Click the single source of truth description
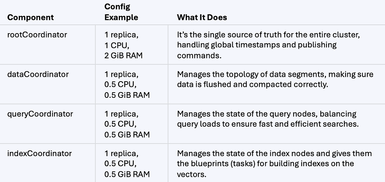This screenshot has height=182, width=385. pos(268,45)
